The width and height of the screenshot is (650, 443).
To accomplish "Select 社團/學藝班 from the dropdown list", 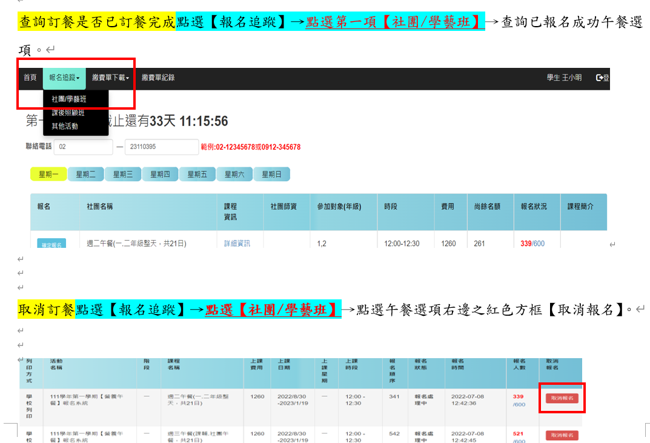I will pyautogui.click(x=69, y=99).
